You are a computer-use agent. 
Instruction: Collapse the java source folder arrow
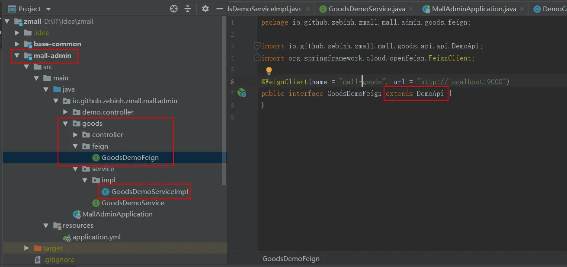[x=46, y=89]
